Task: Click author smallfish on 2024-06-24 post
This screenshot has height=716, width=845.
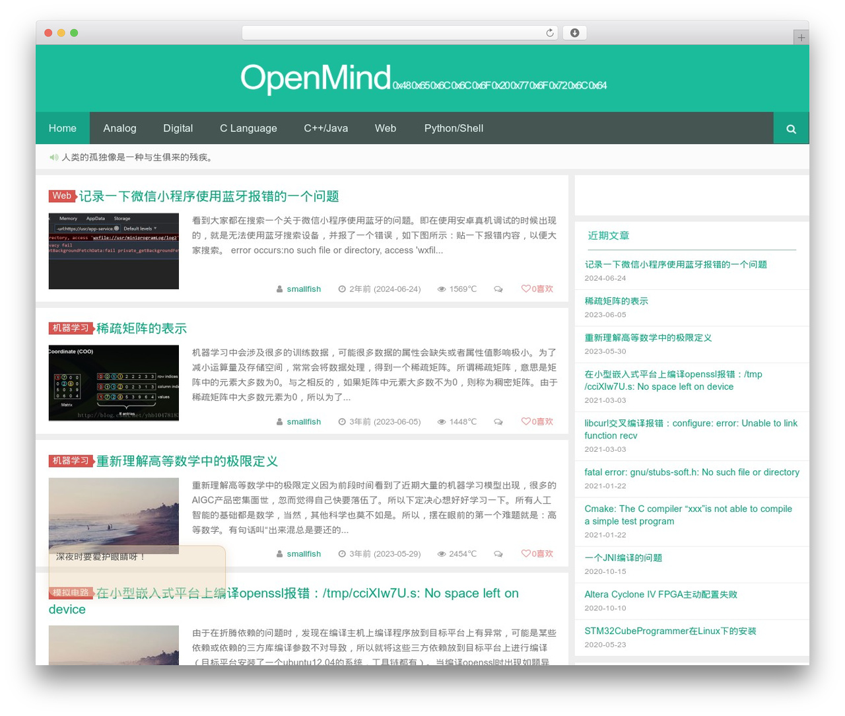Action: click(x=304, y=289)
